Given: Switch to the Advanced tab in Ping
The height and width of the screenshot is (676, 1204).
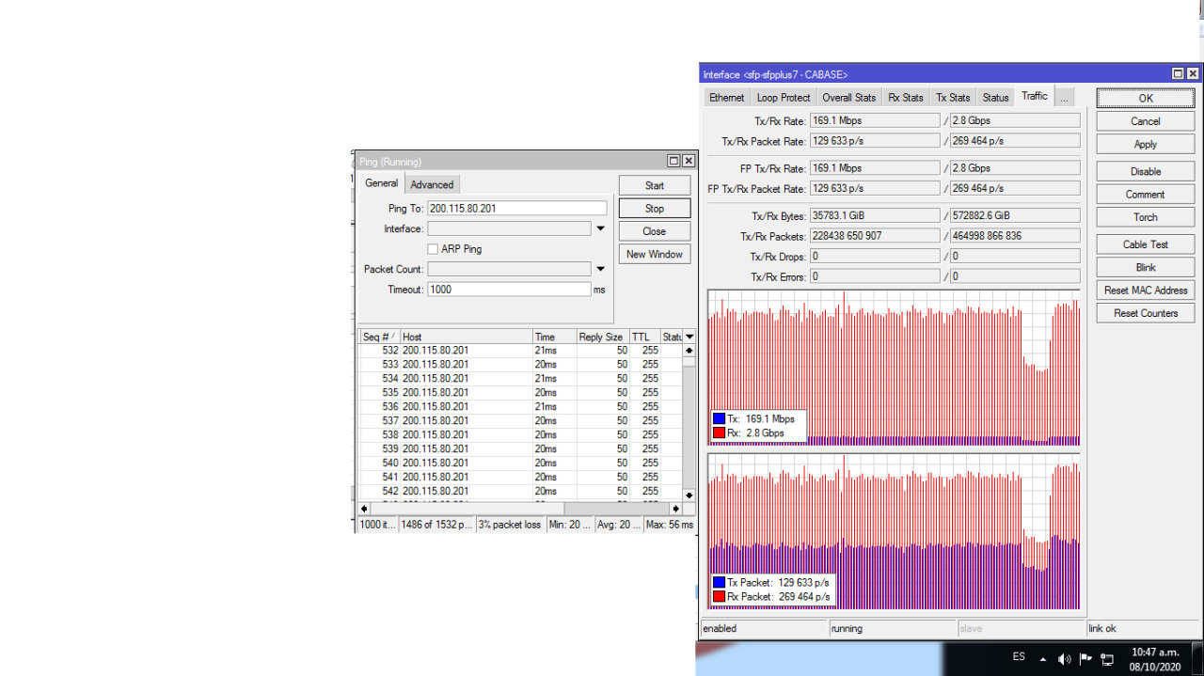Looking at the screenshot, I should [x=432, y=185].
